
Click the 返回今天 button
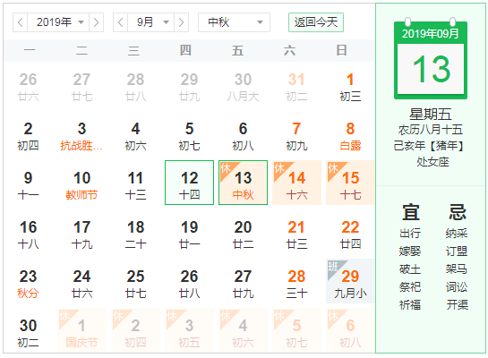(316, 22)
